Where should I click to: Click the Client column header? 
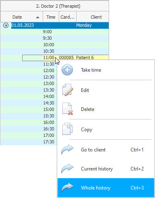(x=93, y=17)
